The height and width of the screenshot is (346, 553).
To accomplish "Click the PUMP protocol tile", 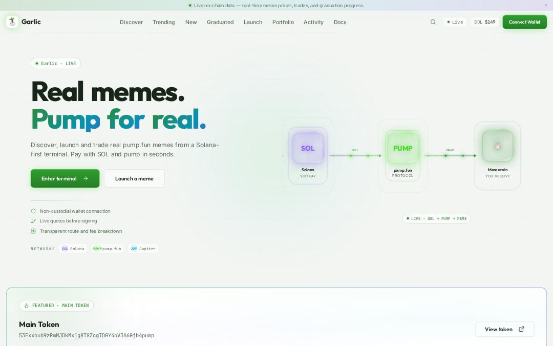I will pos(402,148).
